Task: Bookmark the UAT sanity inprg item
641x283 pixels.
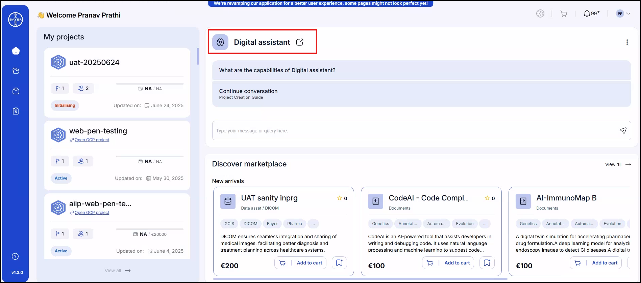Action: coord(339,263)
